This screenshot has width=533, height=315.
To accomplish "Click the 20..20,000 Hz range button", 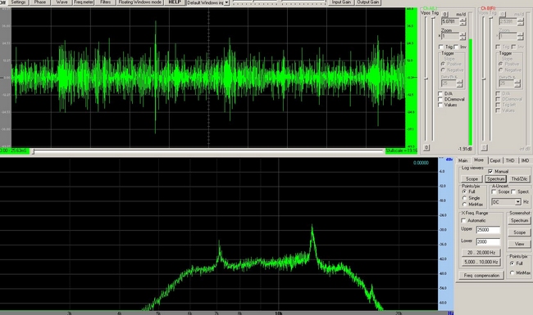I will [x=481, y=253].
